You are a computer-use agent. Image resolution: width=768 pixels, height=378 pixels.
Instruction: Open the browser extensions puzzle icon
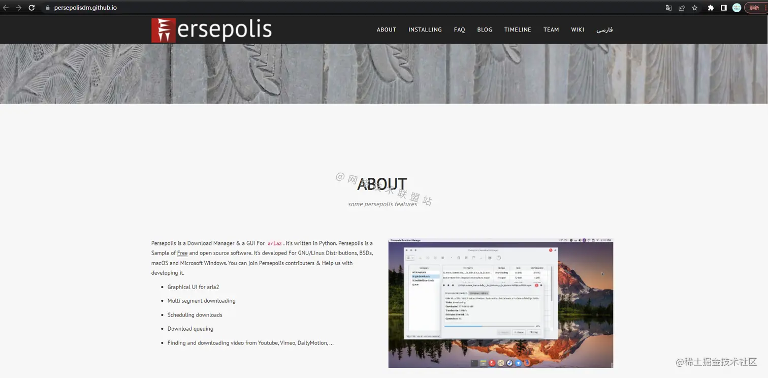[711, 8]
